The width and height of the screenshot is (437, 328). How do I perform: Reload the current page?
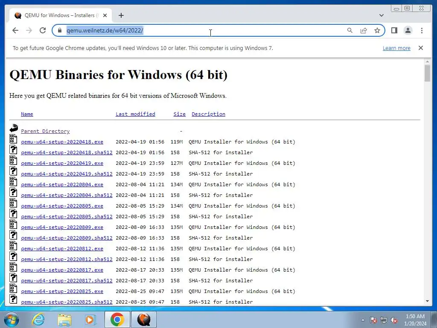(43, 30)
